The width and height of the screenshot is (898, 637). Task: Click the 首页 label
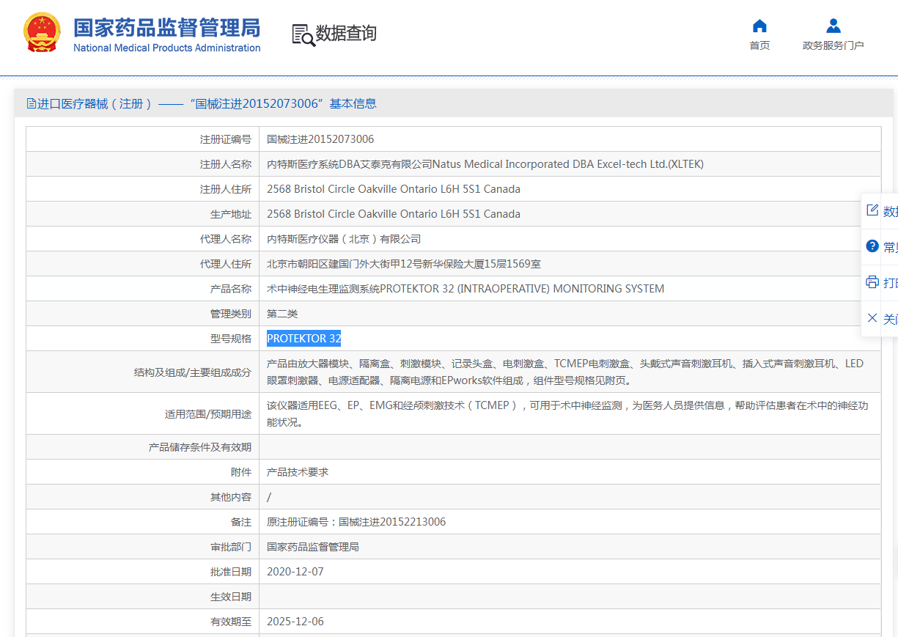[x=759, y=45]
